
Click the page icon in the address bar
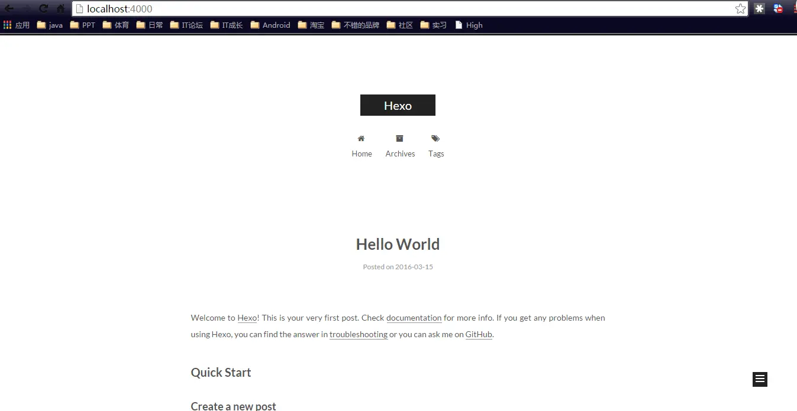(80, 8)
